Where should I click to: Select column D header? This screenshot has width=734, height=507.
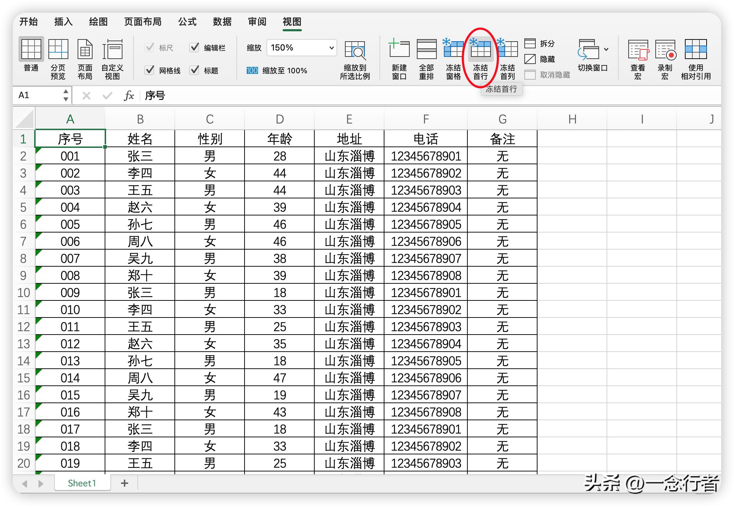click(x=279, y=119)
